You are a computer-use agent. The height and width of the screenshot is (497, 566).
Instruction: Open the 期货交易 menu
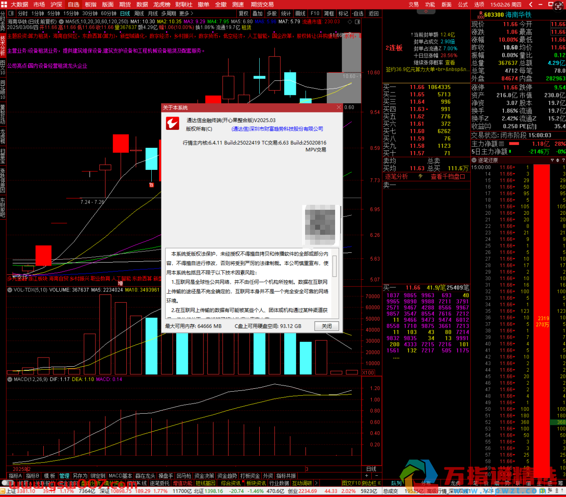click(262, 4)
